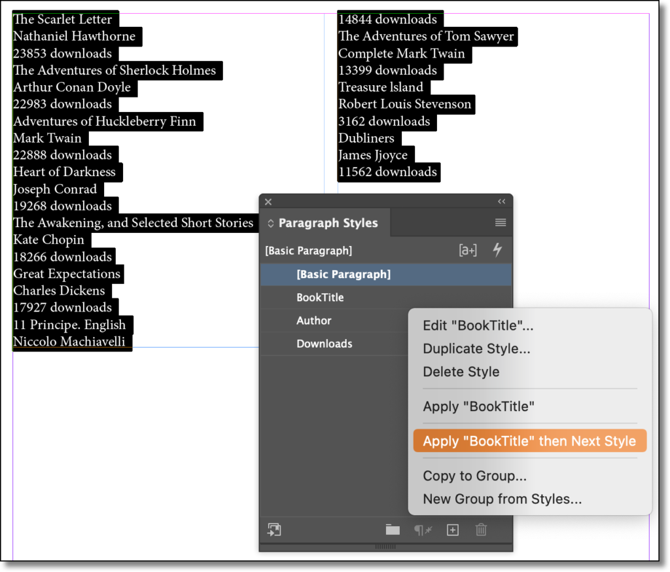Image resolution: width=670 pixels, height=572 pixels.
Task: Click the text "23853 downloads"
Action: tap(62, 54)
